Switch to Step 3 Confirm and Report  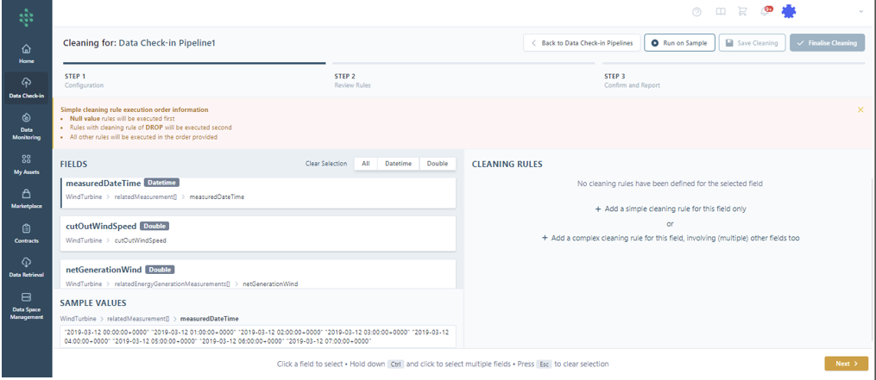626,80
